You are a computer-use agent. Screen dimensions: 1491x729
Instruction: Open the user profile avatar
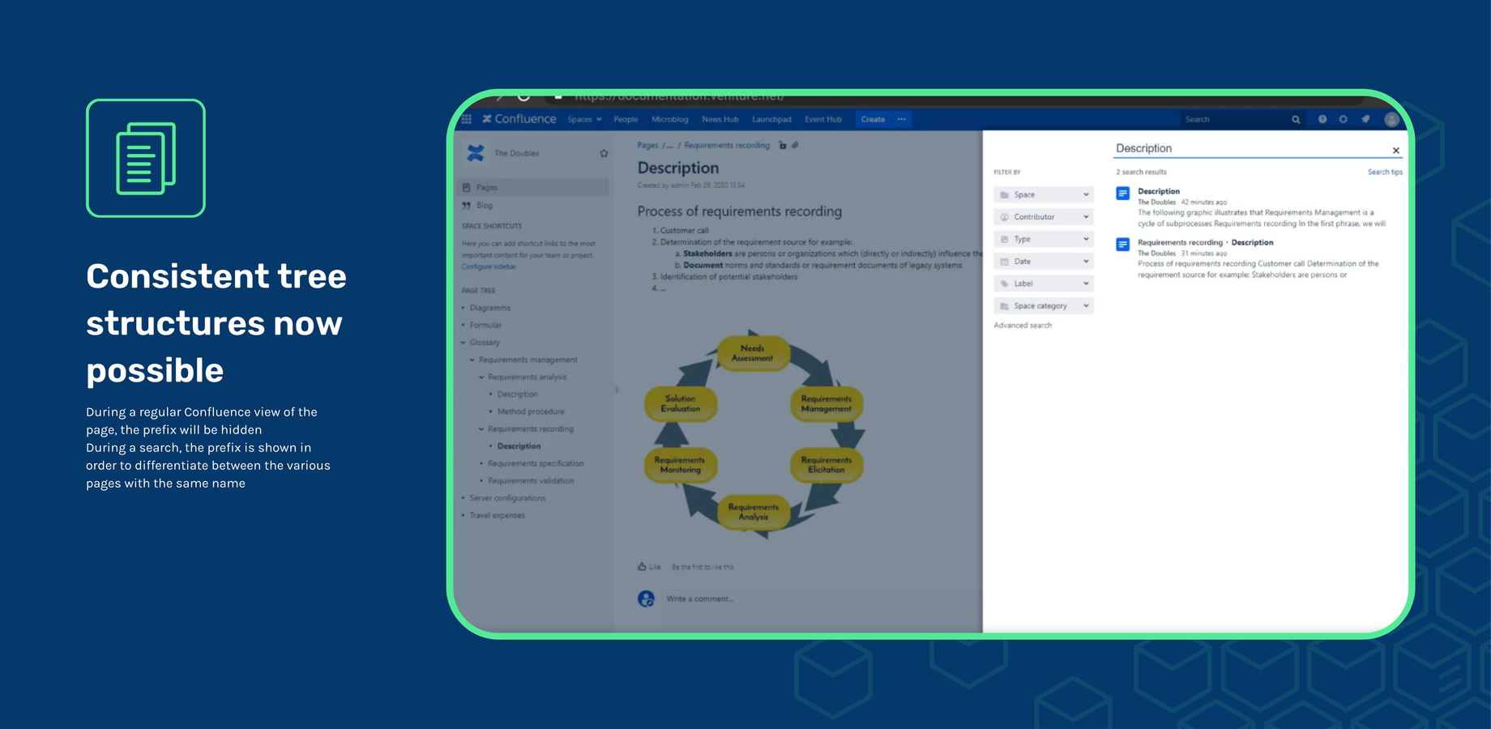tap(1392, 120)
